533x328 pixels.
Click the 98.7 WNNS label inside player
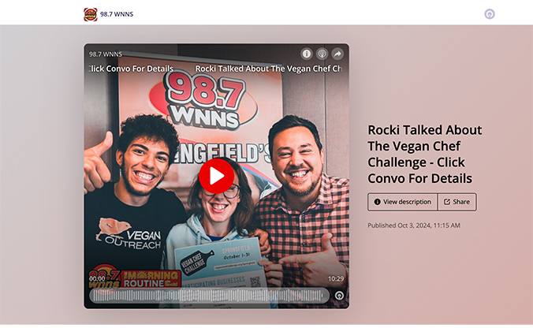pyautogui.click(x=106, y=54)
